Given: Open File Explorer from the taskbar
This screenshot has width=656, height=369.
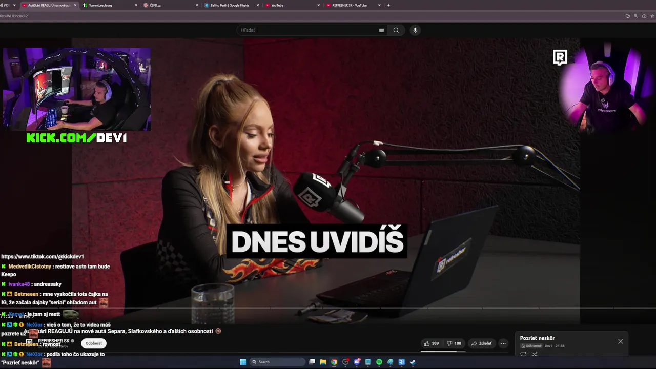Looking at the screenshot, I should coord(323,362).
